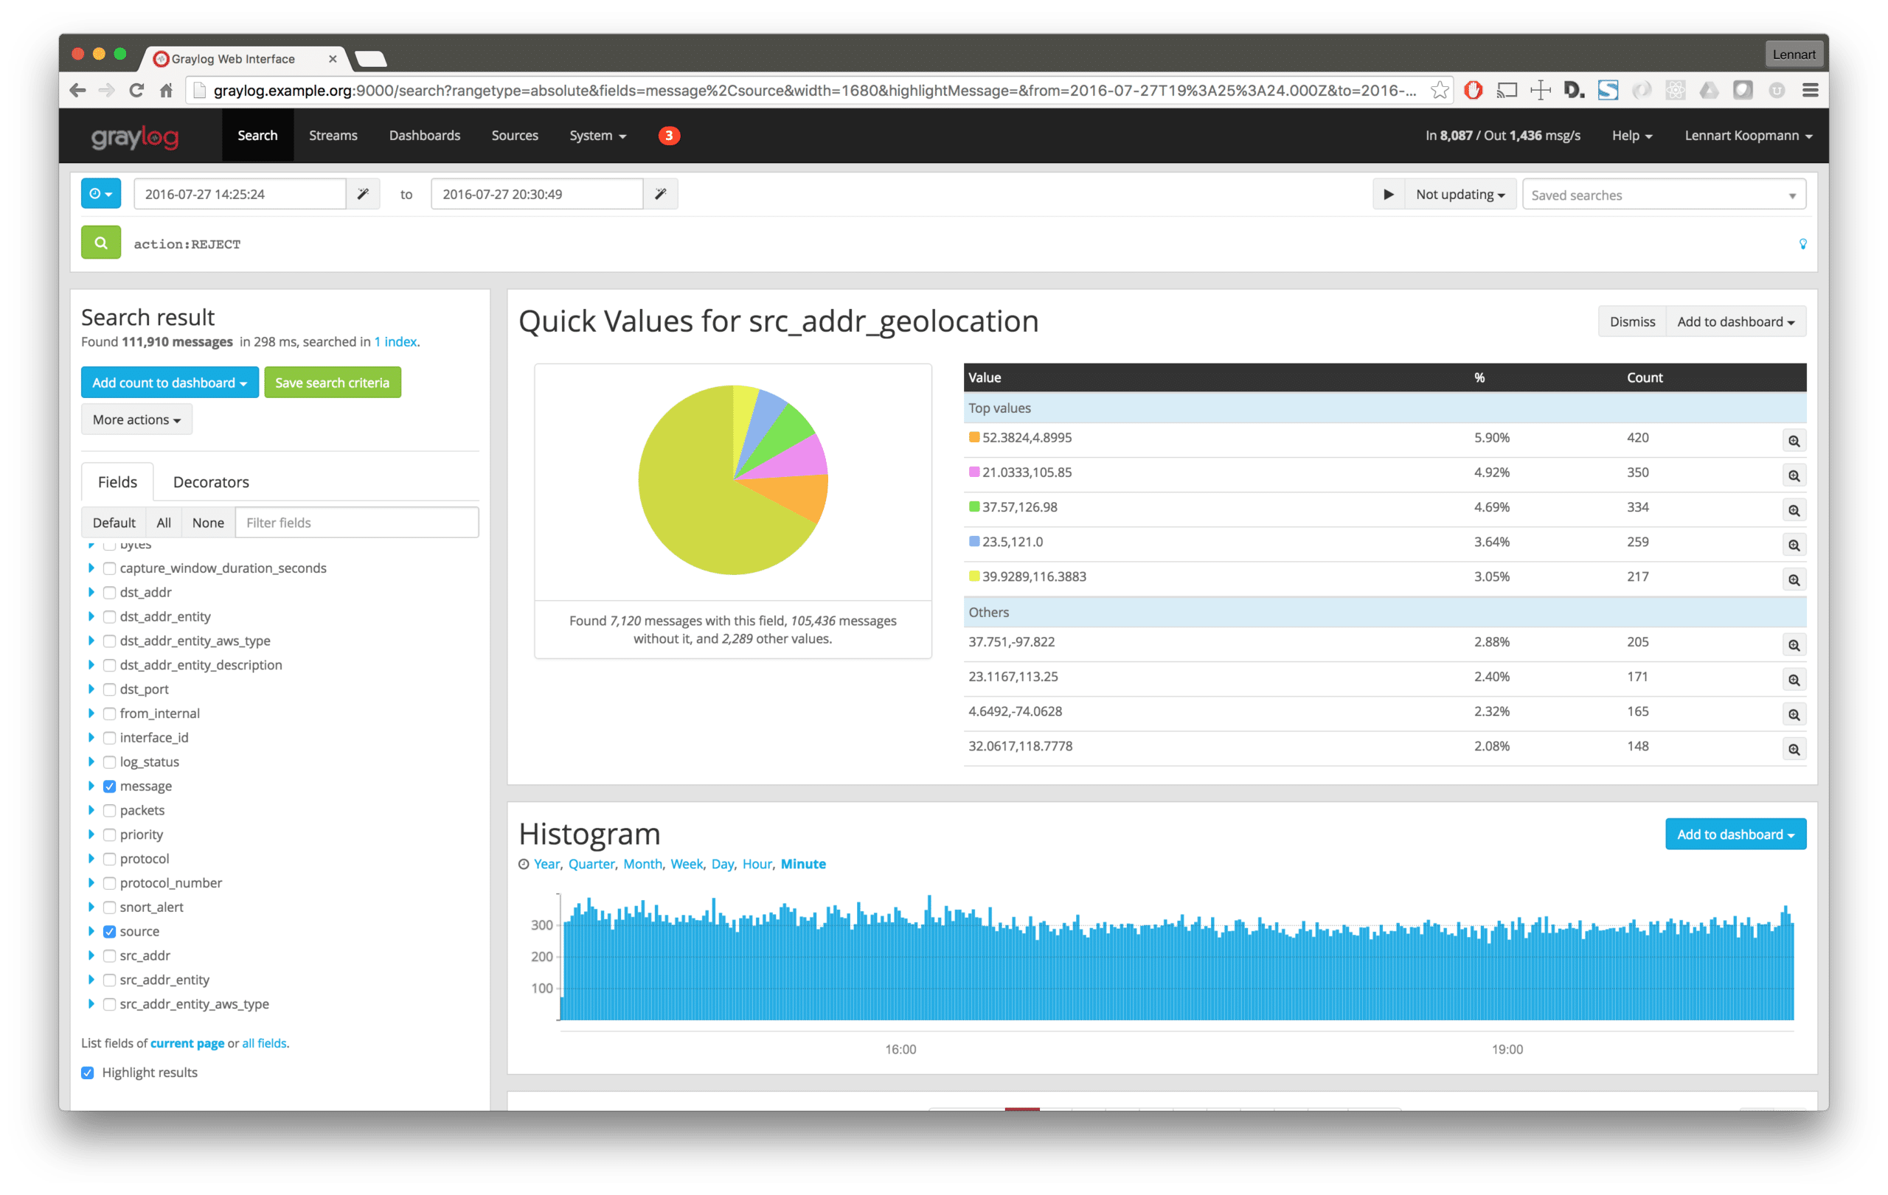Click Save search criteria button

332,383
